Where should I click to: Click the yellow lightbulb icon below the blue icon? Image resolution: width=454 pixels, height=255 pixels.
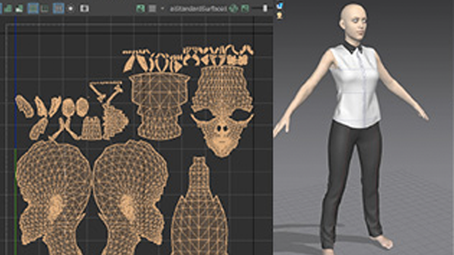point(279,15)
